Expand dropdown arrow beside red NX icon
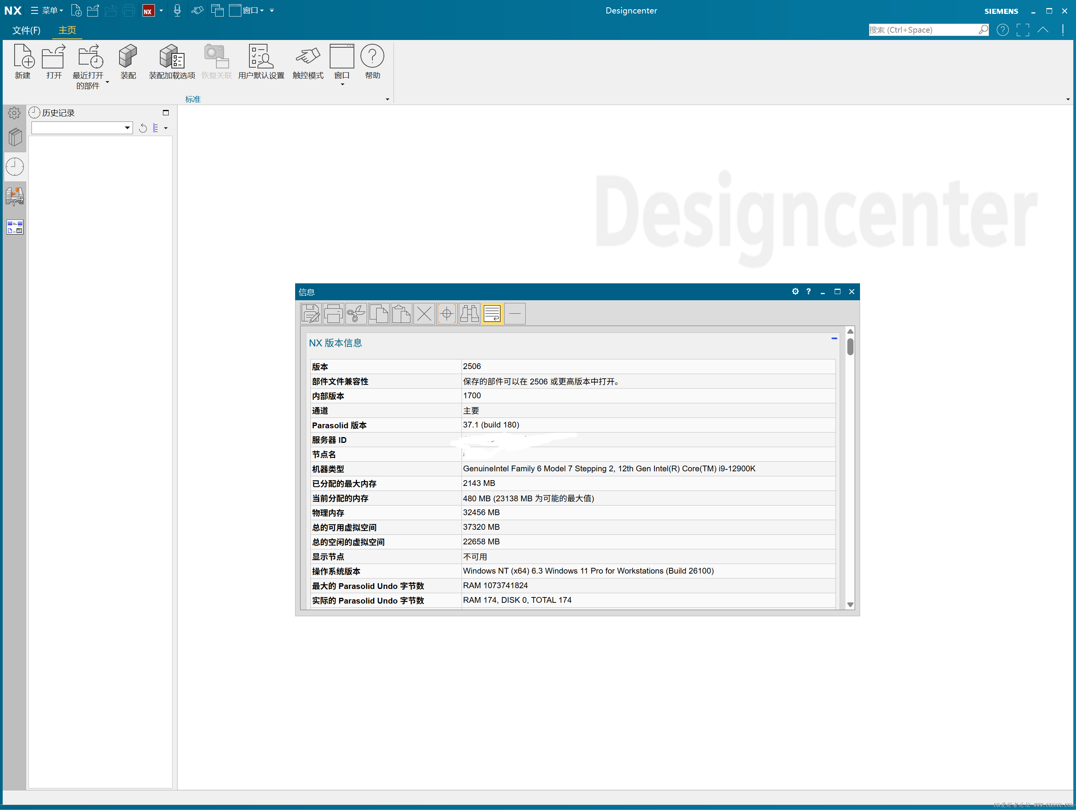 161,10
